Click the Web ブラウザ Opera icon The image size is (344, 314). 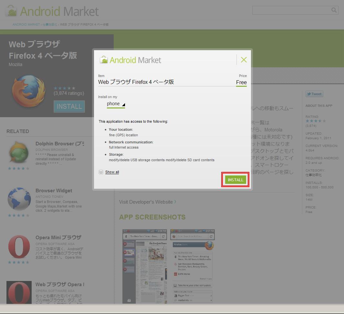pos(19,292)
